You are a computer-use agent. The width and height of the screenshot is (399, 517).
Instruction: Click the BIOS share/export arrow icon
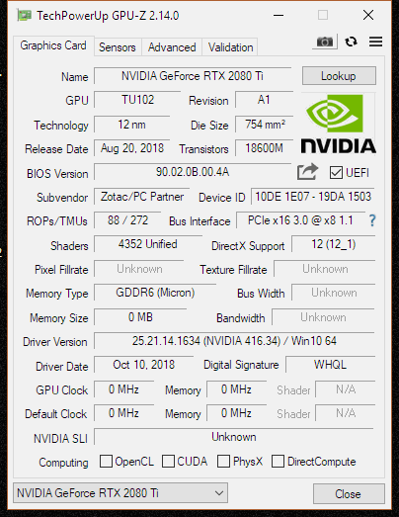coord(307,172)
